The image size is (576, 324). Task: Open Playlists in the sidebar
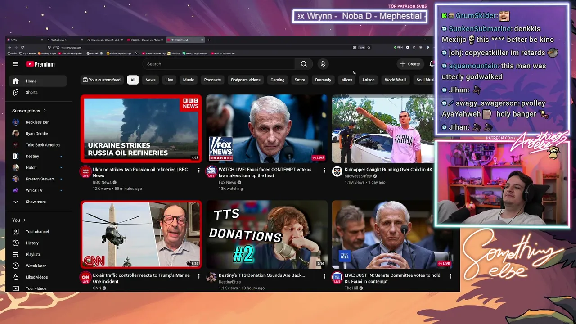point(38,254)
